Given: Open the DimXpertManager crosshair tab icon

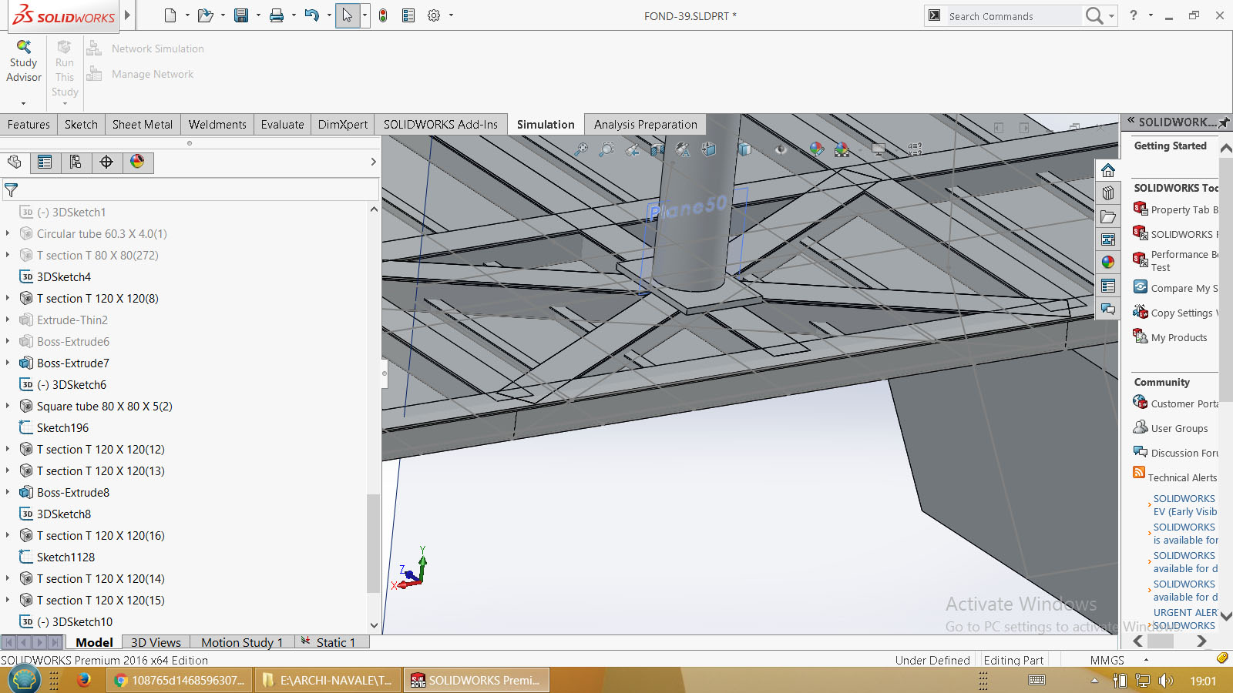Looking at the screenshot, I should point(106,162).
